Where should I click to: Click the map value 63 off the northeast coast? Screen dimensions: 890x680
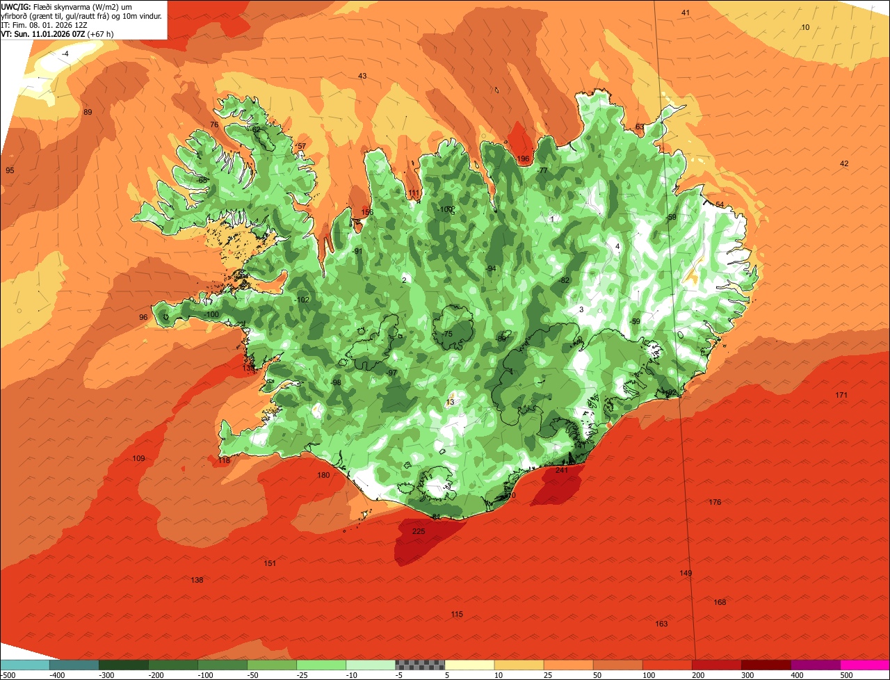(x=640, y=127)
